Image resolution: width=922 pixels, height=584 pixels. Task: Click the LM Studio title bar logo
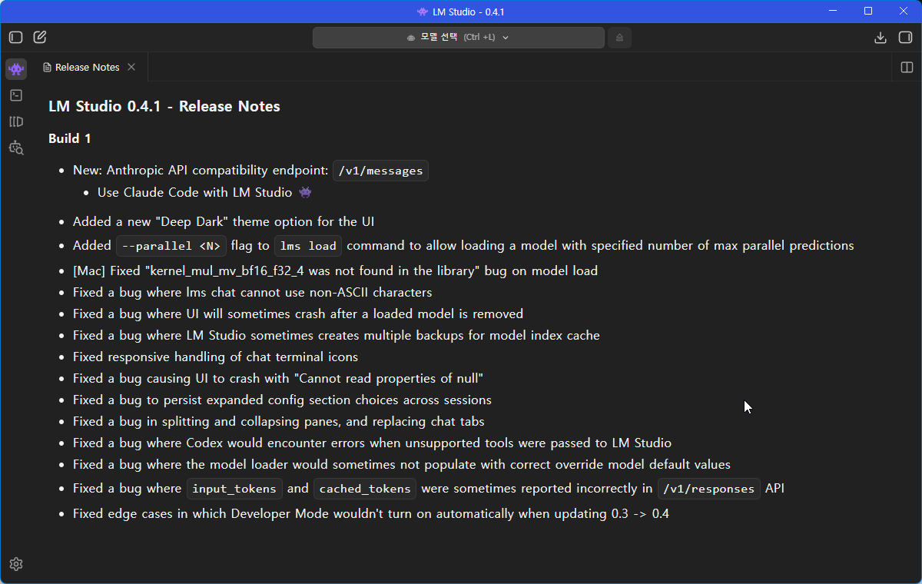point(423,12)
